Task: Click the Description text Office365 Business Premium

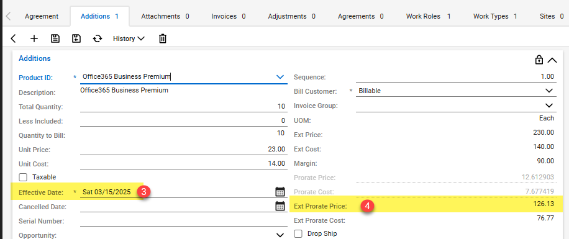Action: (x=124, y=90)
